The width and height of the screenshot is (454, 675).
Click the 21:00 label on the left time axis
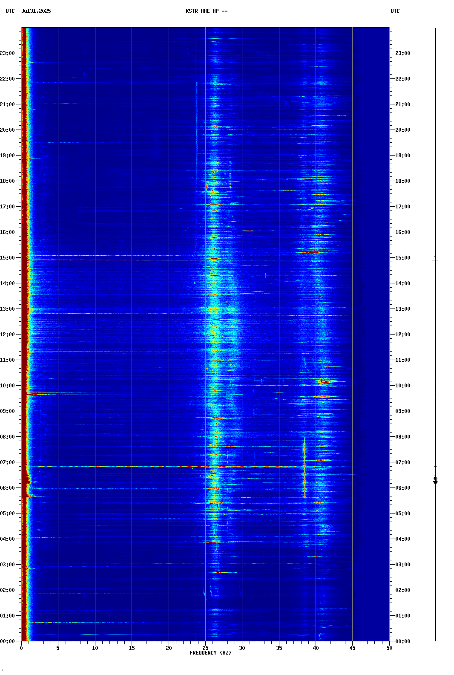[7, 104]
